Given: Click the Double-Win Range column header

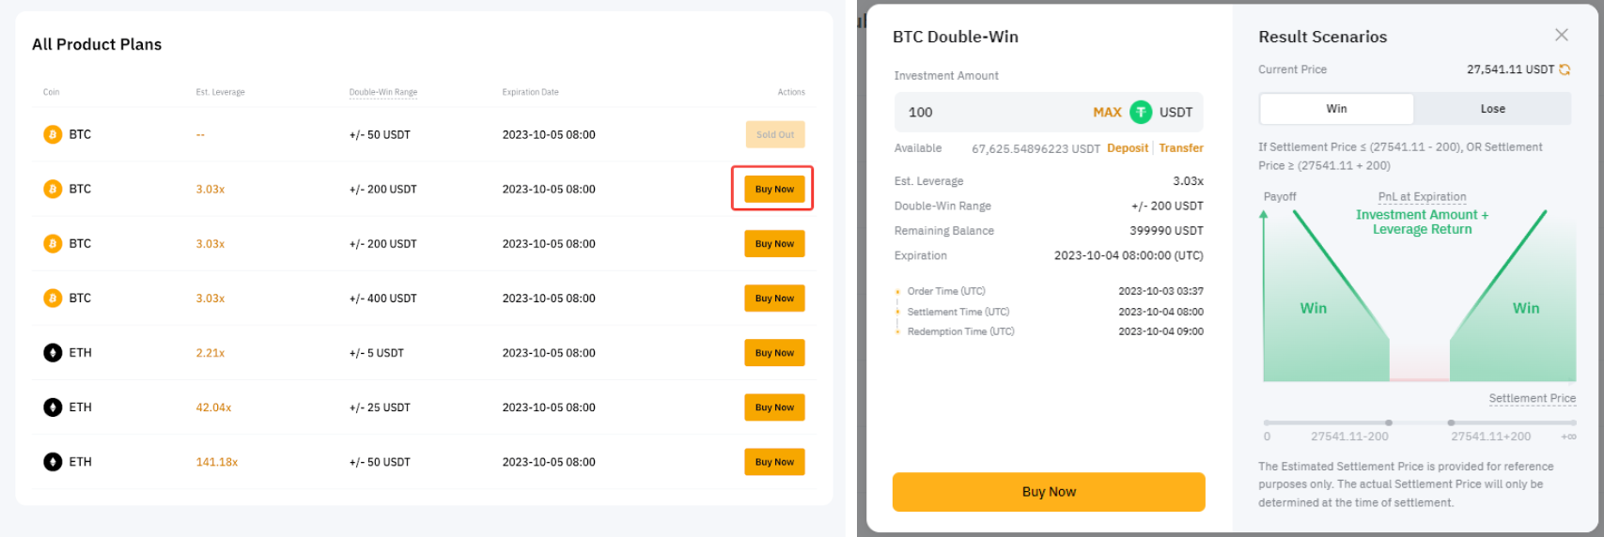Looking at the screenshot, I should (383, 92).
